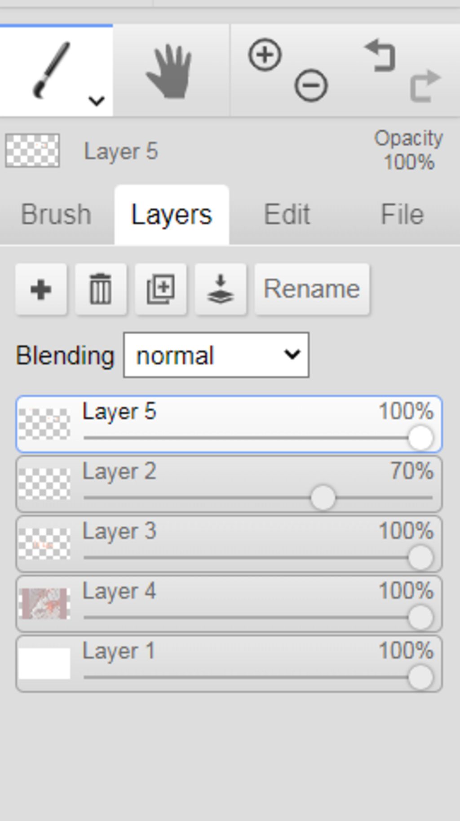Delete layer using trash icon
Image resolution: width=460 pixels, height=821 pixels.
101,289
